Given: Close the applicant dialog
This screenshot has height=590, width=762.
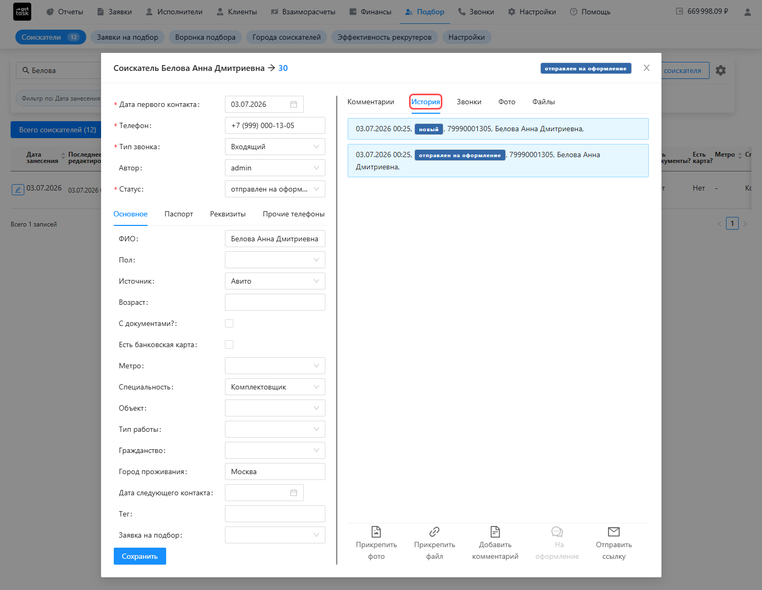Looking at the screenshot, I should [646, 68].
